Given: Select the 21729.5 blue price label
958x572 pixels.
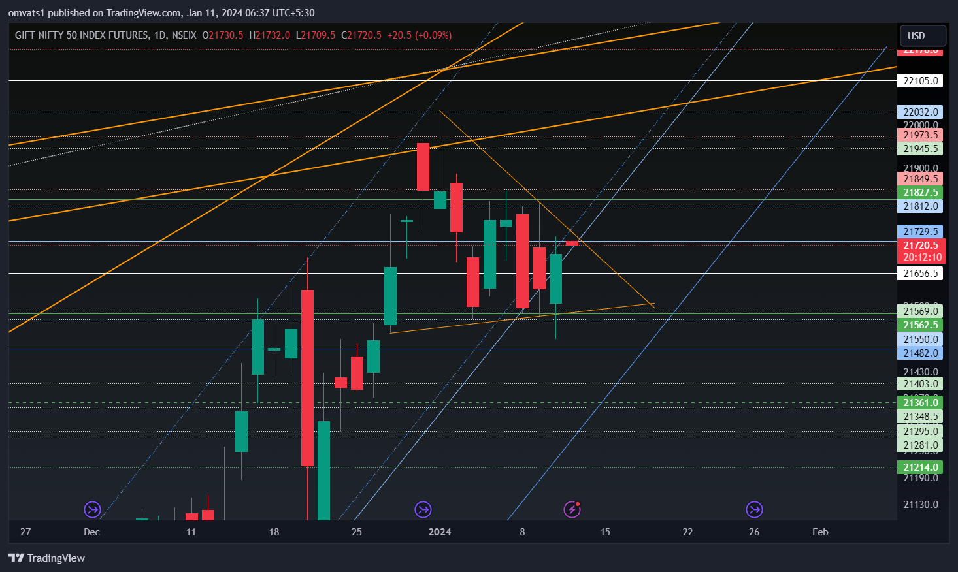Looking at the screenshot, I should (x=921, y=232).
